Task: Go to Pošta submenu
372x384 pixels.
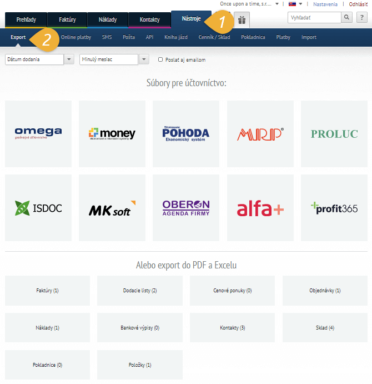Action: [x=129, y=37]
